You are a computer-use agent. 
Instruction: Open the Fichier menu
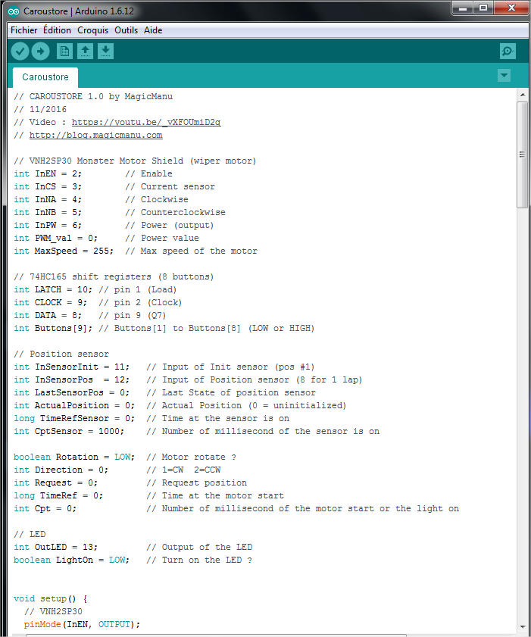[23, 30]
